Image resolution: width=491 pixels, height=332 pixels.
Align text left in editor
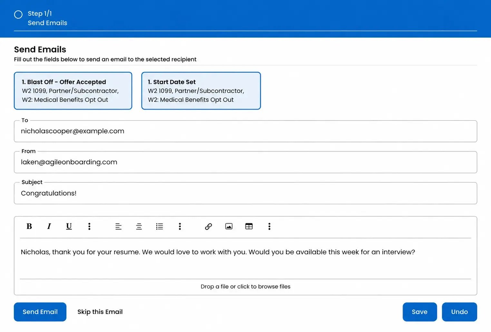(118, 226)
